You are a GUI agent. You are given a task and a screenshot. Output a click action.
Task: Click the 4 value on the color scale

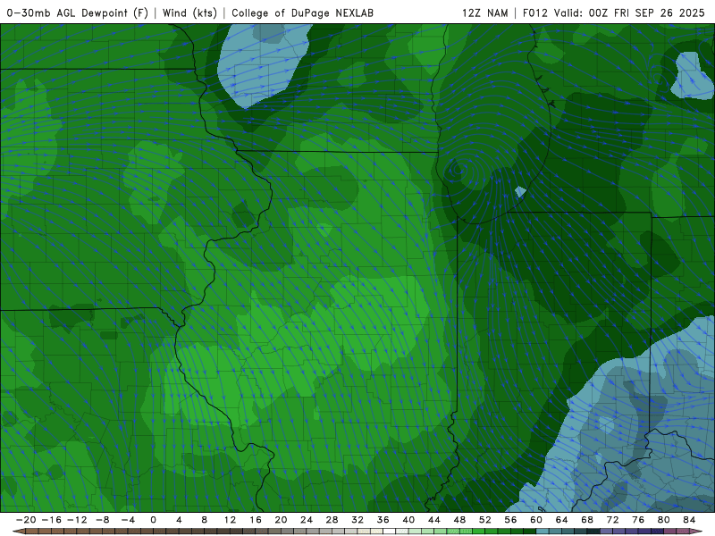coord(179,520)
